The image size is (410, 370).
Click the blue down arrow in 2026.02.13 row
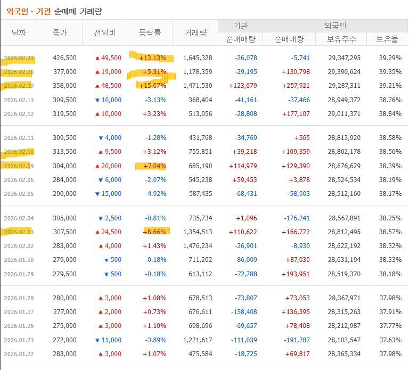click(x=97, y=100)
